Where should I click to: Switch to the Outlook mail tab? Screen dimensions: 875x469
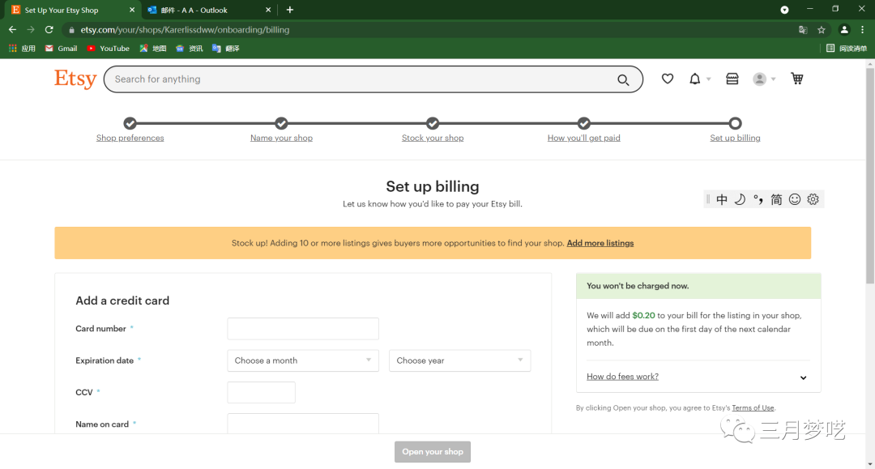click(205, 10)
